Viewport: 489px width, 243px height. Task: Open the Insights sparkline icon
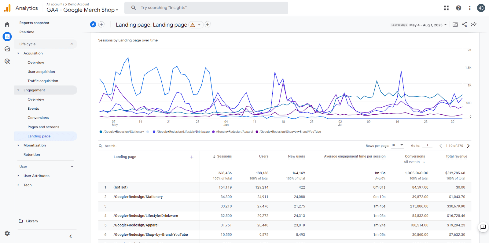(x=474, y=24)
